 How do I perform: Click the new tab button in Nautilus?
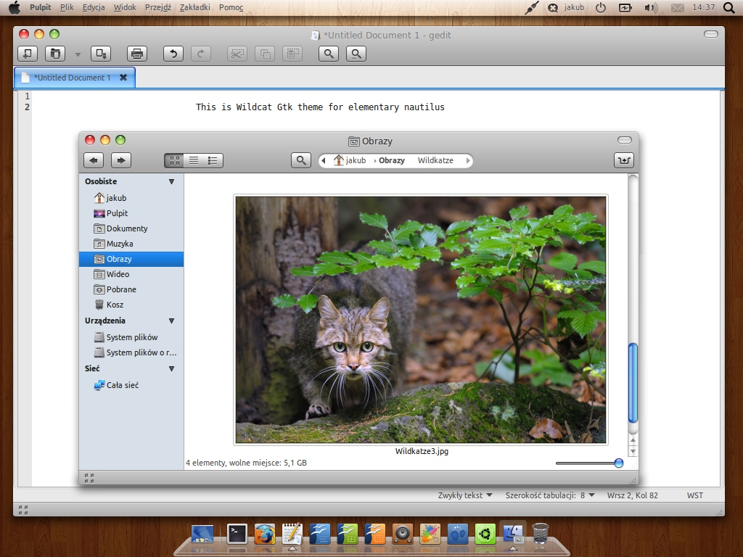point(623,160)
